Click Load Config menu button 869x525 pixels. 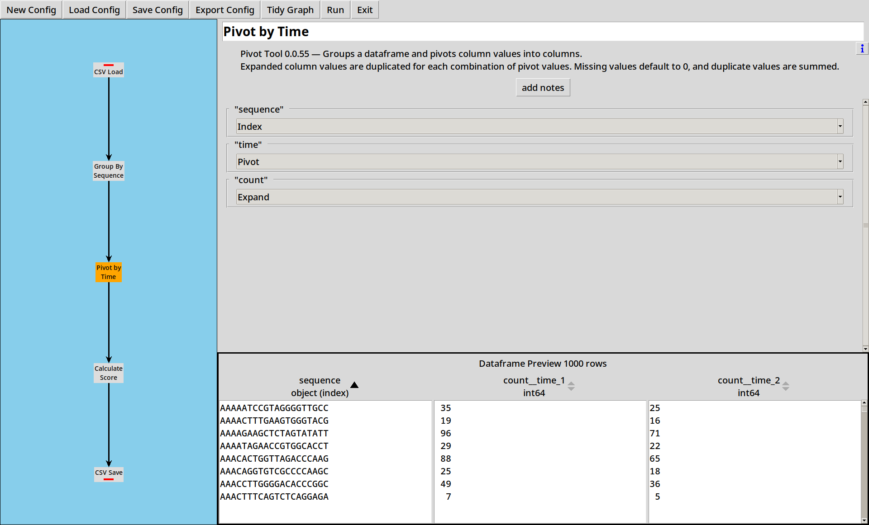(94, 10)
